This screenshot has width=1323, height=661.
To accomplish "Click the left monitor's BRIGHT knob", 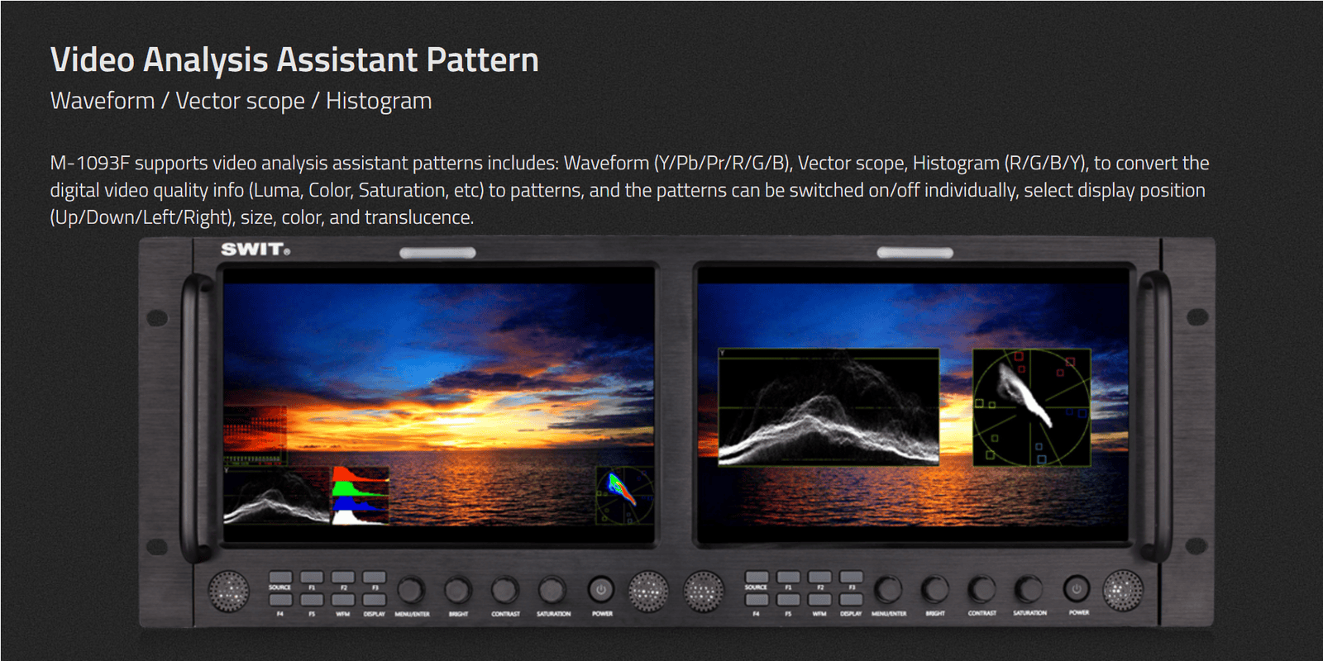I will [457, 590].
